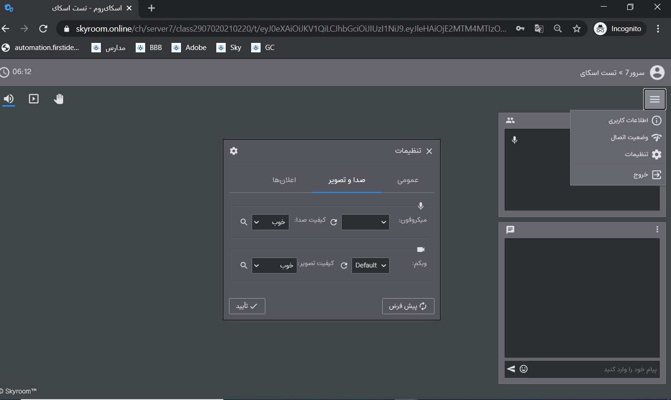Click the magnifier next to sound quality

point(244,222)
